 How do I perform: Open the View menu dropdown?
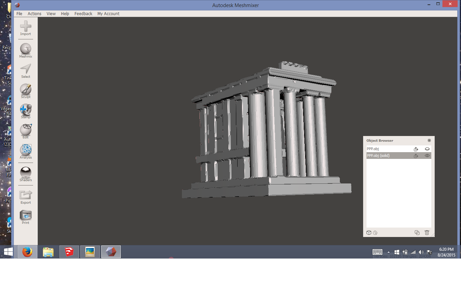[51, 14]
